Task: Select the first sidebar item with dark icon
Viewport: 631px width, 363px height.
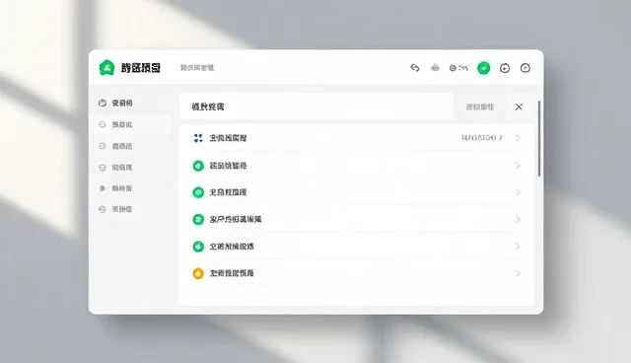Action: pyautogui.click(x=130, y=103)
